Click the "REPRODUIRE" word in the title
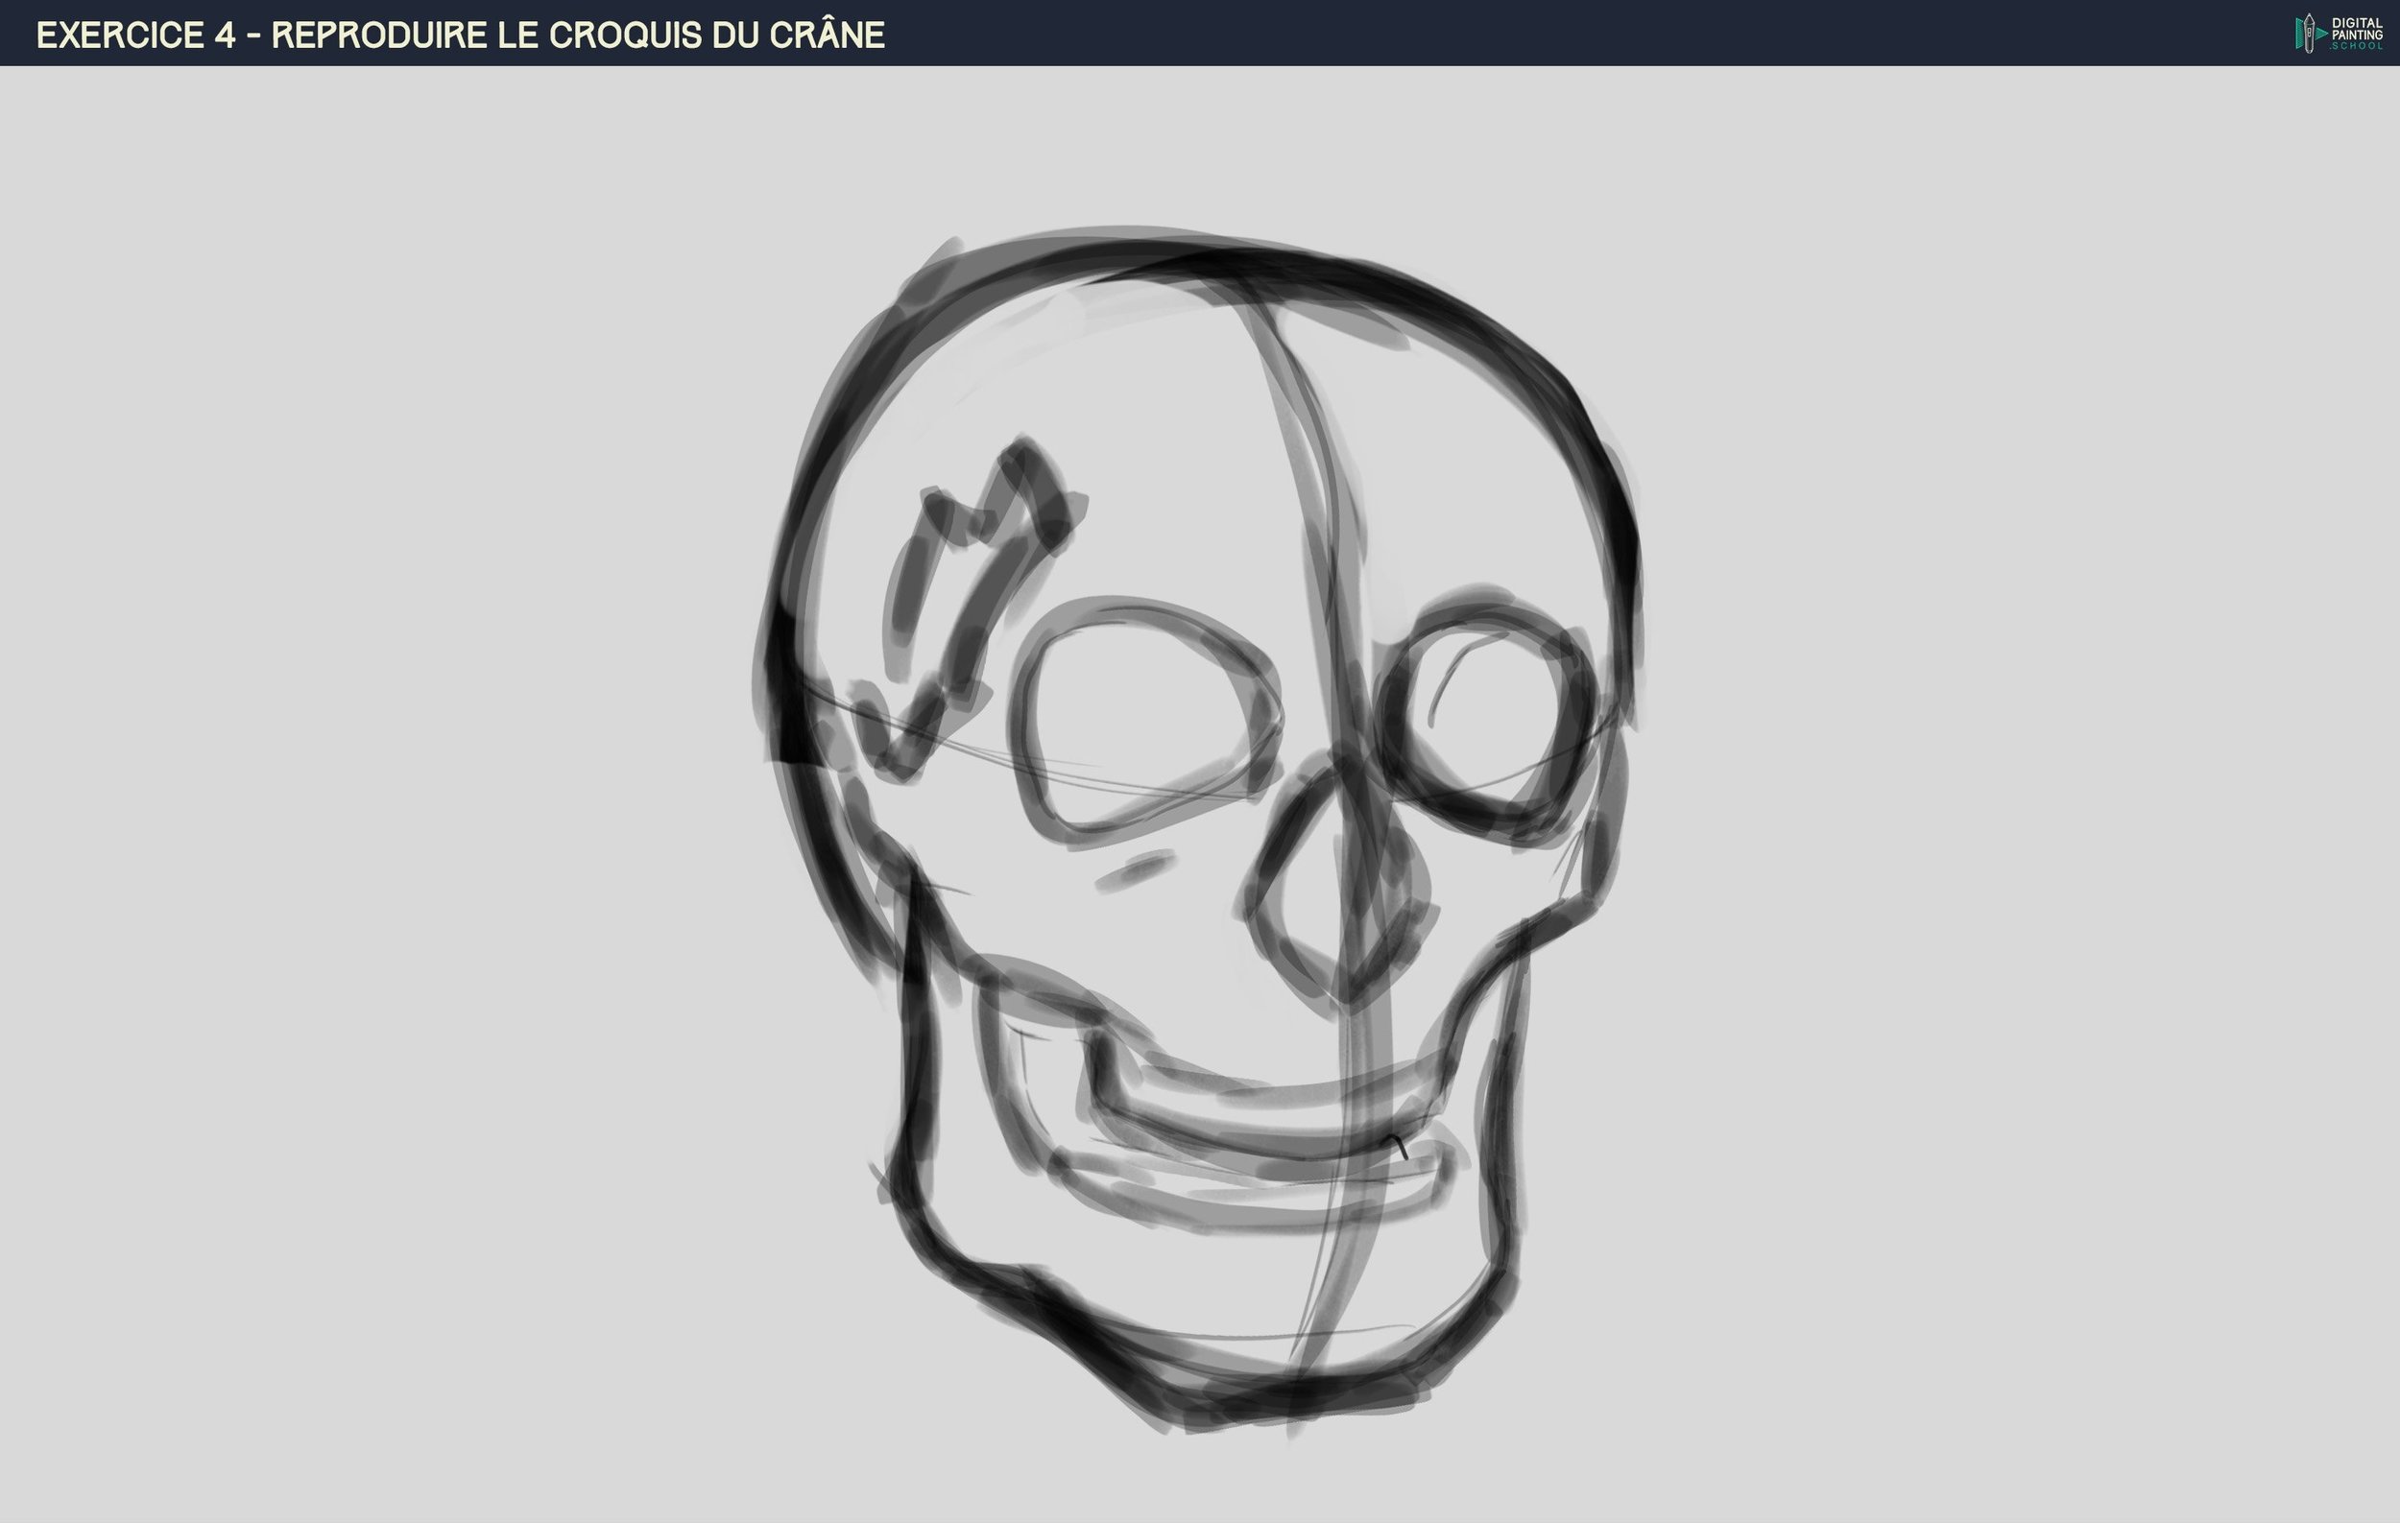Screen dimensions: 2400x1523 pyautogui.click(x=379, y=35)
